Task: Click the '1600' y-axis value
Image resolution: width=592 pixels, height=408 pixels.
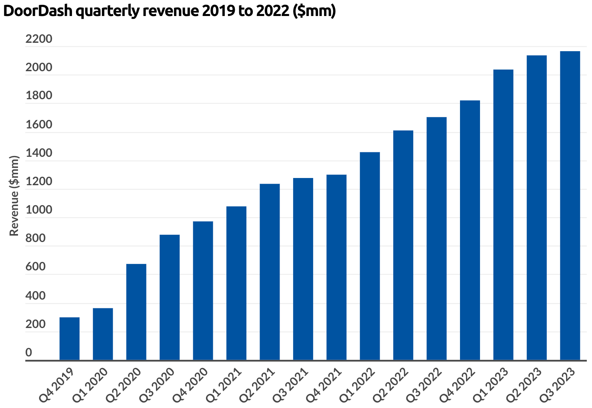Action: [x=39, y=124]
